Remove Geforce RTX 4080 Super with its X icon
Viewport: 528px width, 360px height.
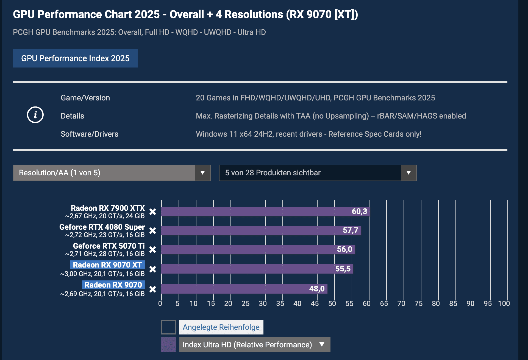tap(153, 231)
